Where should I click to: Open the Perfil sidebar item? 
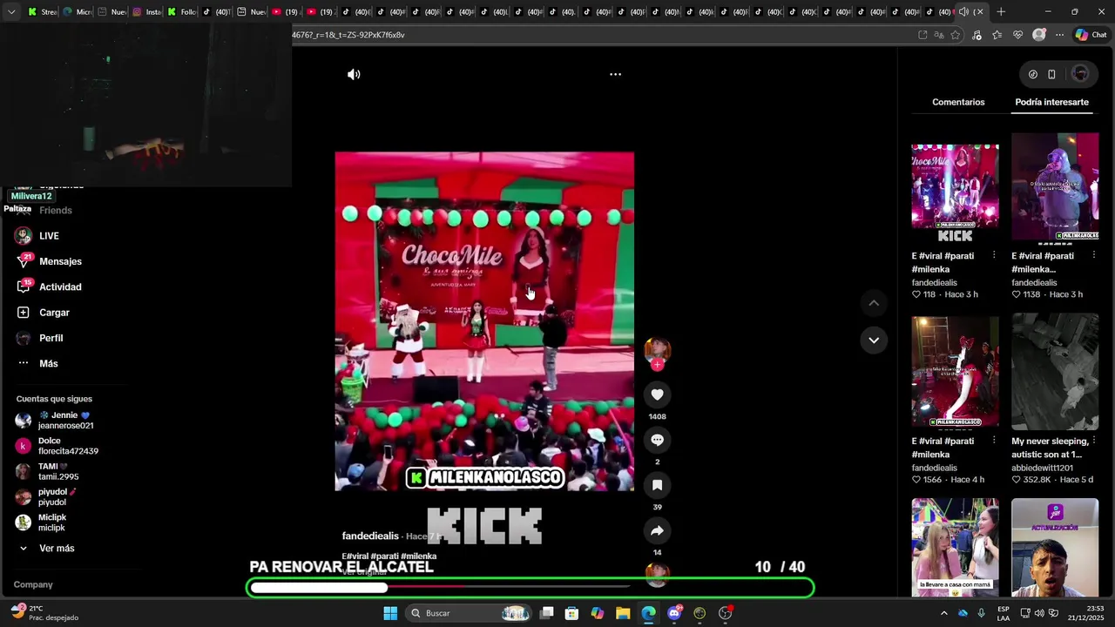point(51,338)
